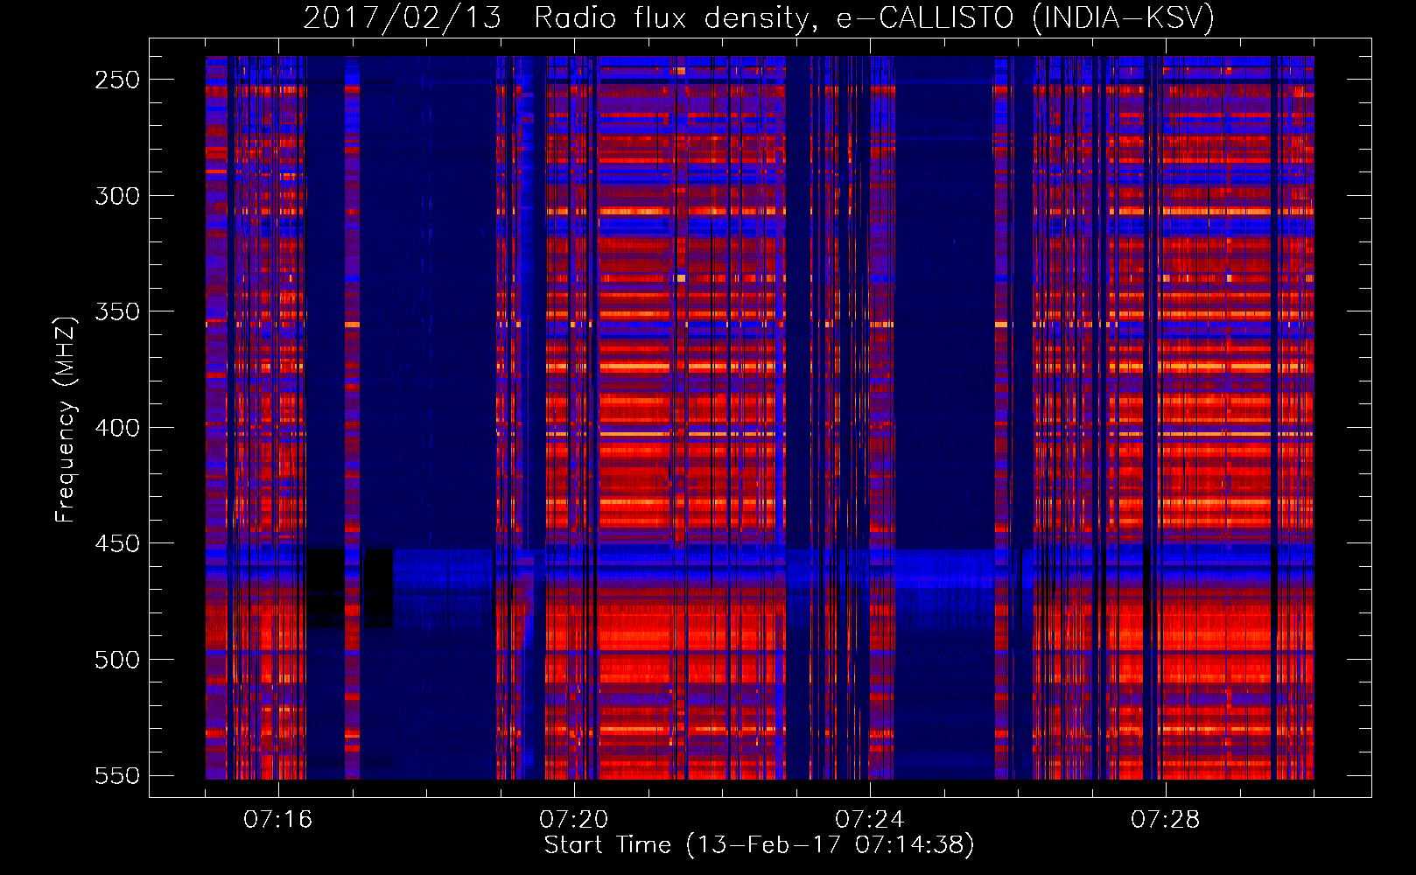Click the 450 frequency tick label

[x=117, y=543]
